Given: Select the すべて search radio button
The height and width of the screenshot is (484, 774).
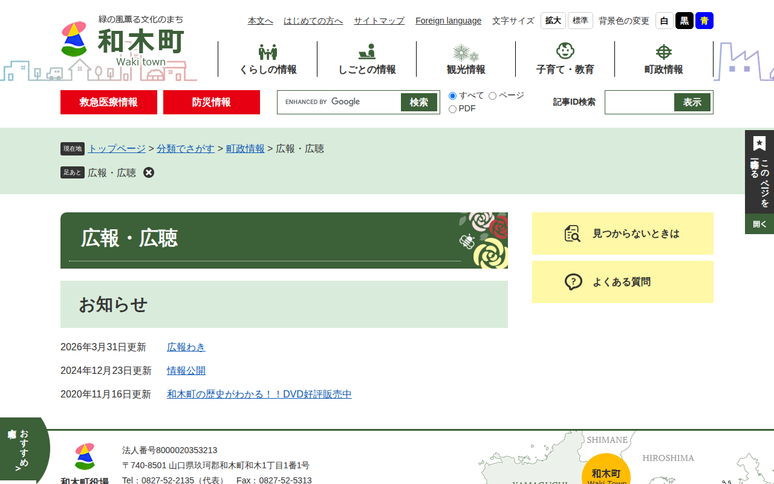Looking at the screenshot, I should coord(452,96).
